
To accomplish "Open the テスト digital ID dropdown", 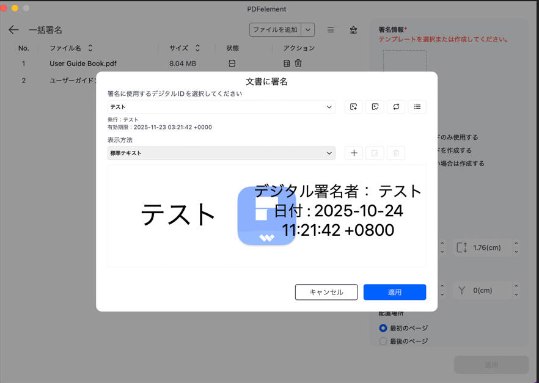I will point(221,107).
